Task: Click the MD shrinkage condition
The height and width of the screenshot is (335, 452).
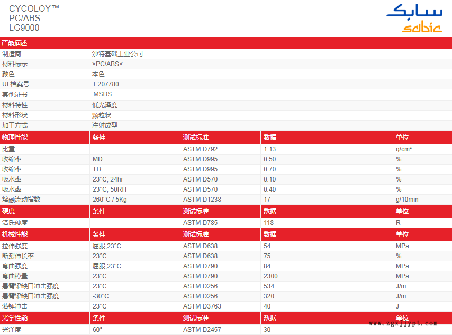Action: (97, 159)
